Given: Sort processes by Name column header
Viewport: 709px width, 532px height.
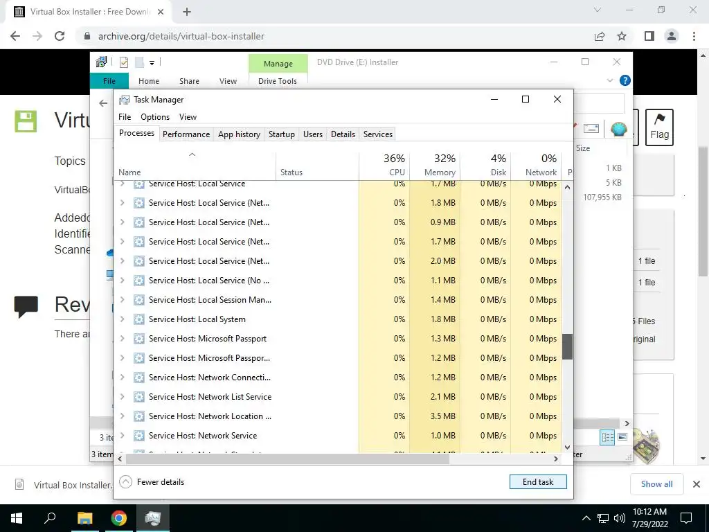Looking at the screenshot, I should (195, 166).
